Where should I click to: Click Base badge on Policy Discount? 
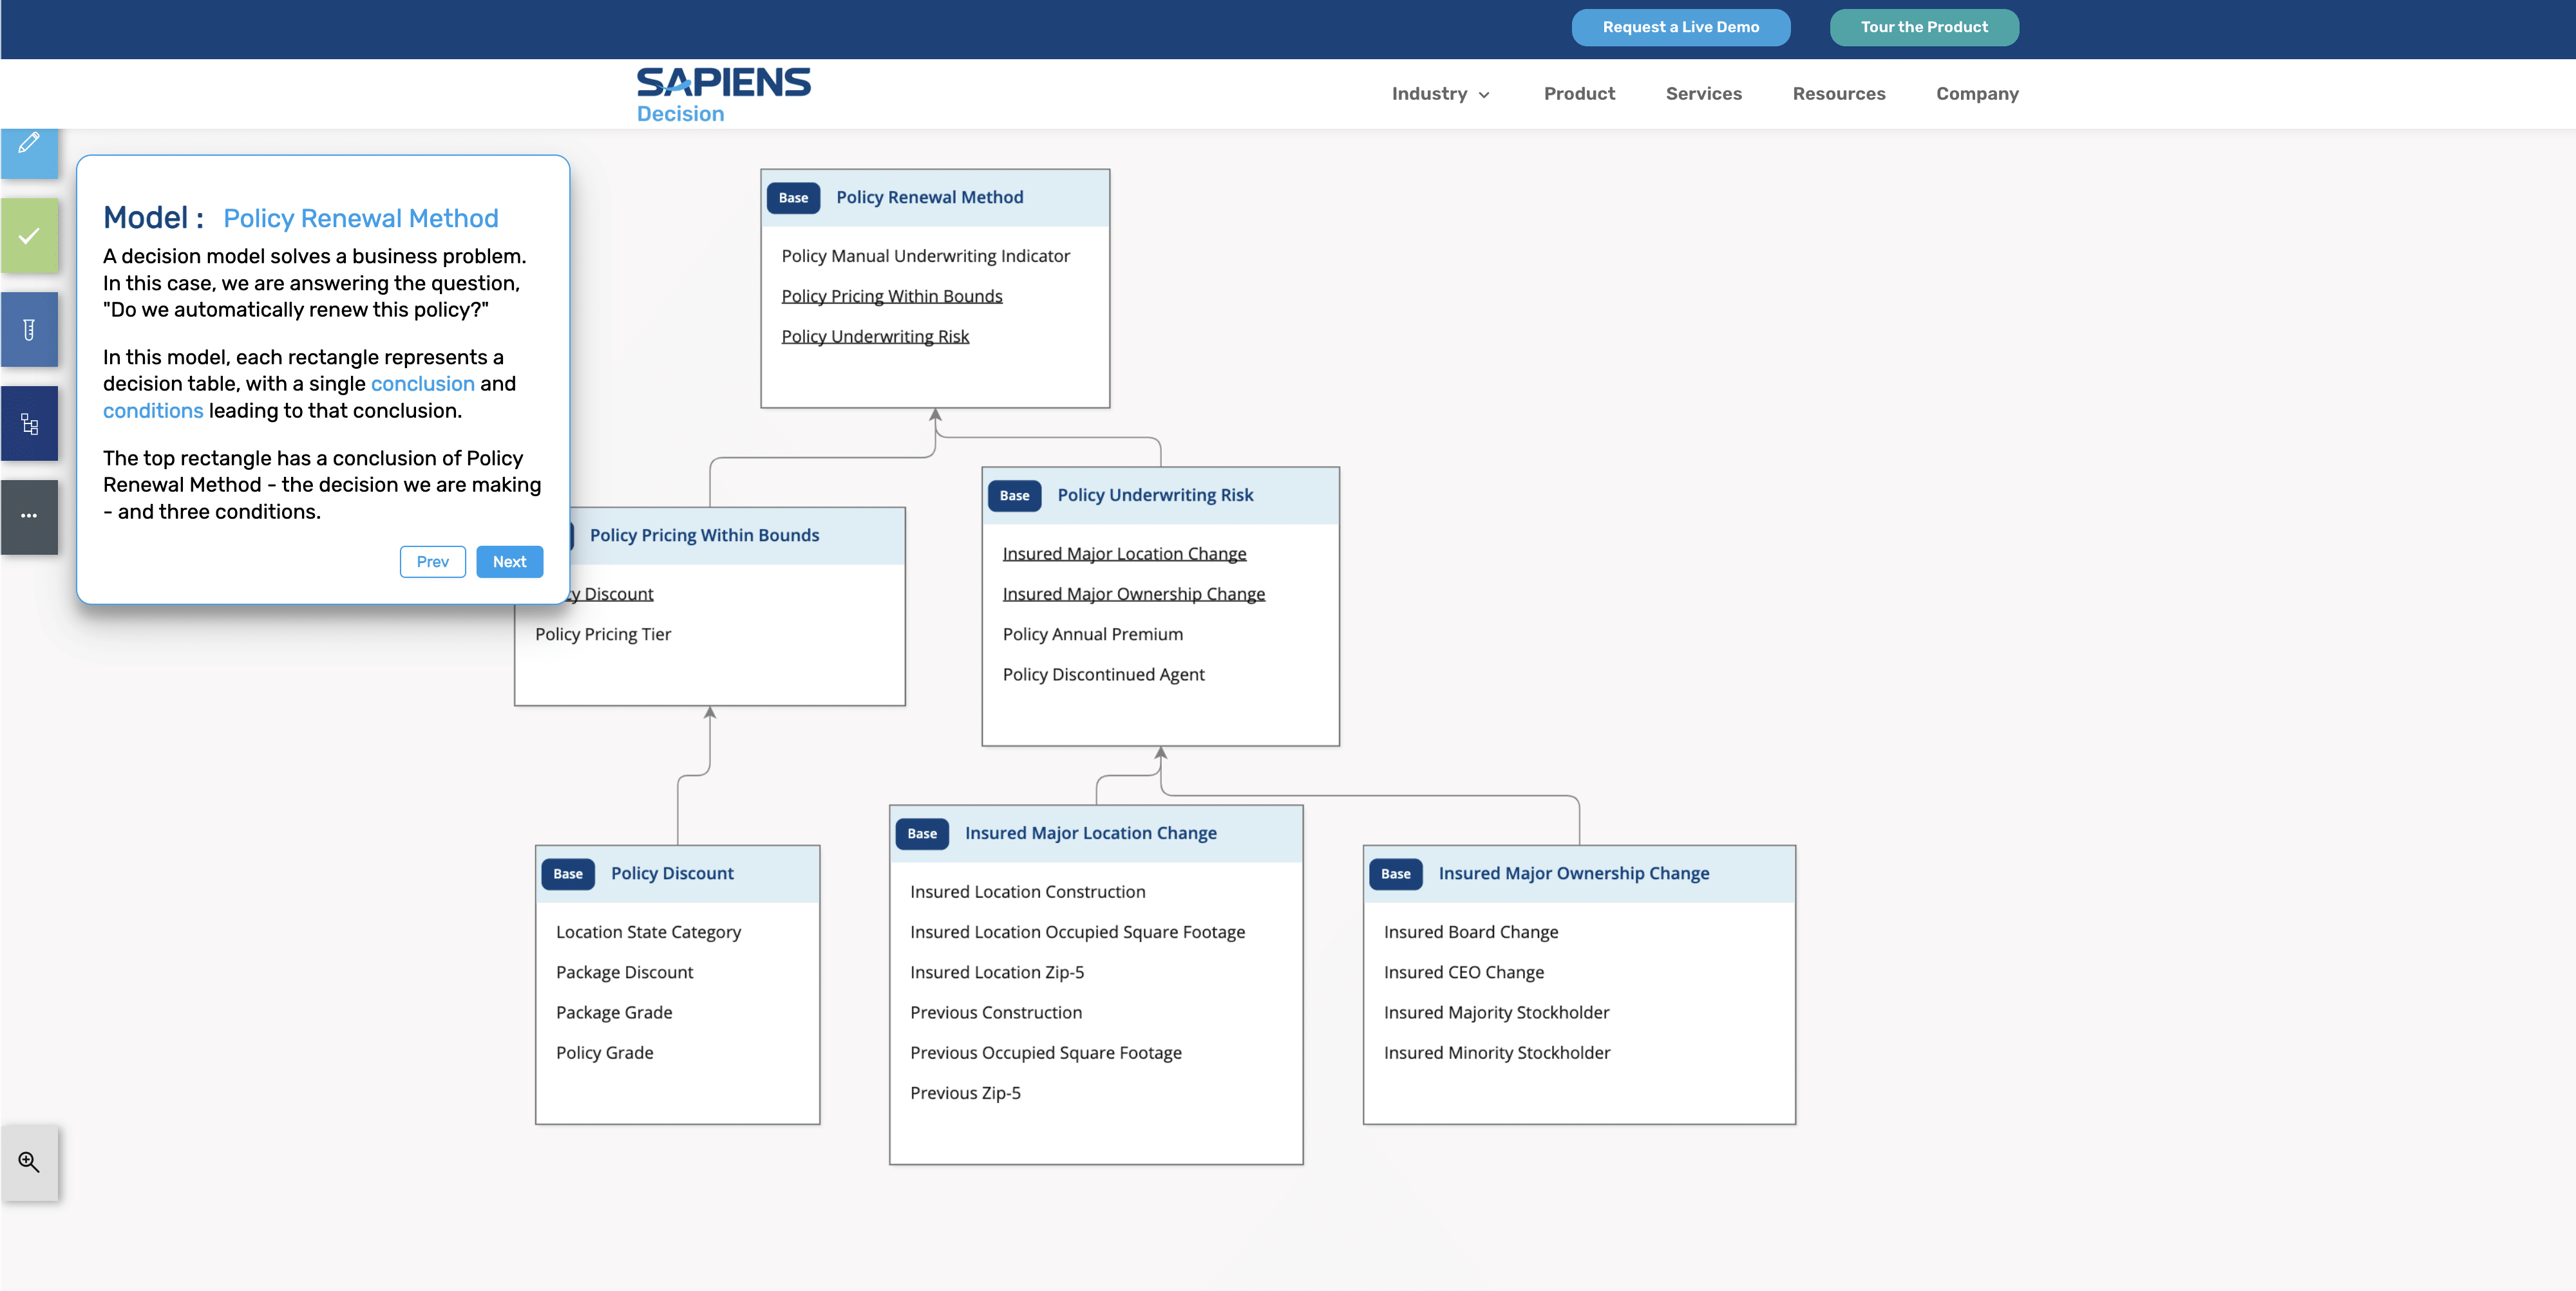click(568, 875)
